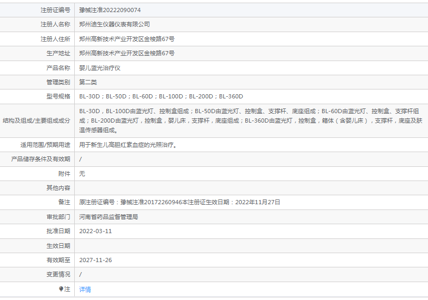Click the 结构及组成/主要组成成分 label
The image size is (428, 300).
point(36,121)
